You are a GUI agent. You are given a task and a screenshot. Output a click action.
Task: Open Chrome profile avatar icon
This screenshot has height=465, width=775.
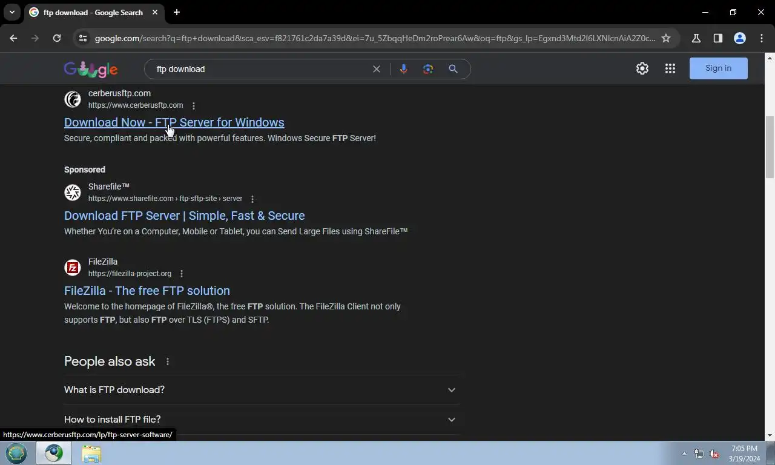click(x=740, y=38)
